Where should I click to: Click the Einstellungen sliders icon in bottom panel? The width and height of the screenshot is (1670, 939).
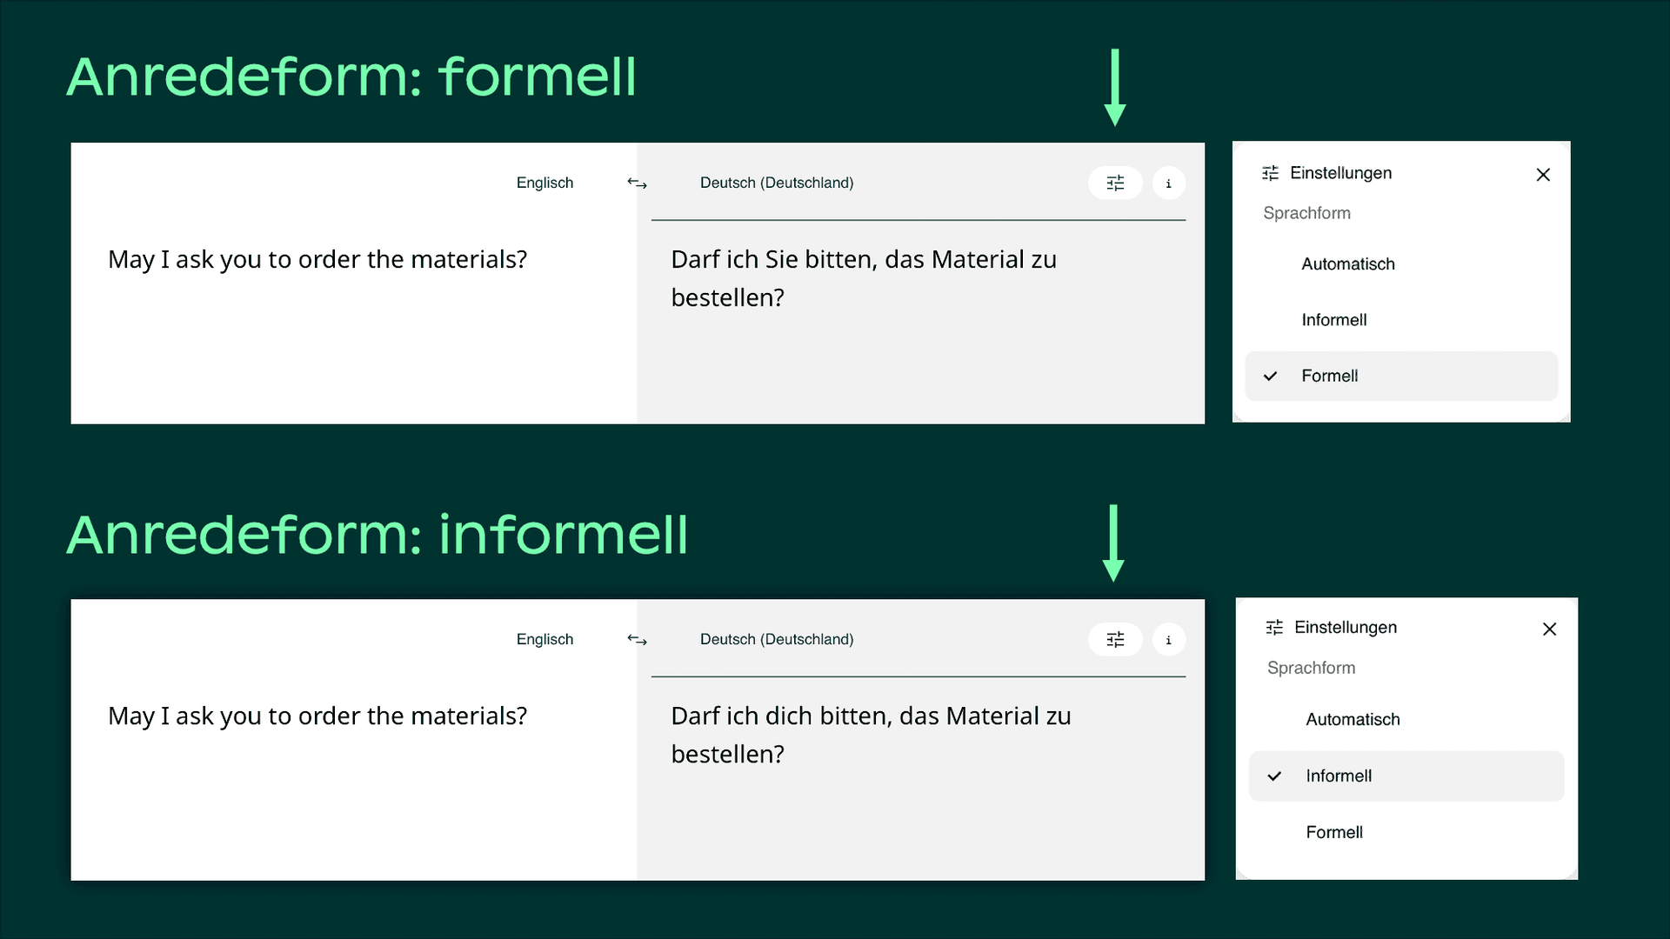1274,627
